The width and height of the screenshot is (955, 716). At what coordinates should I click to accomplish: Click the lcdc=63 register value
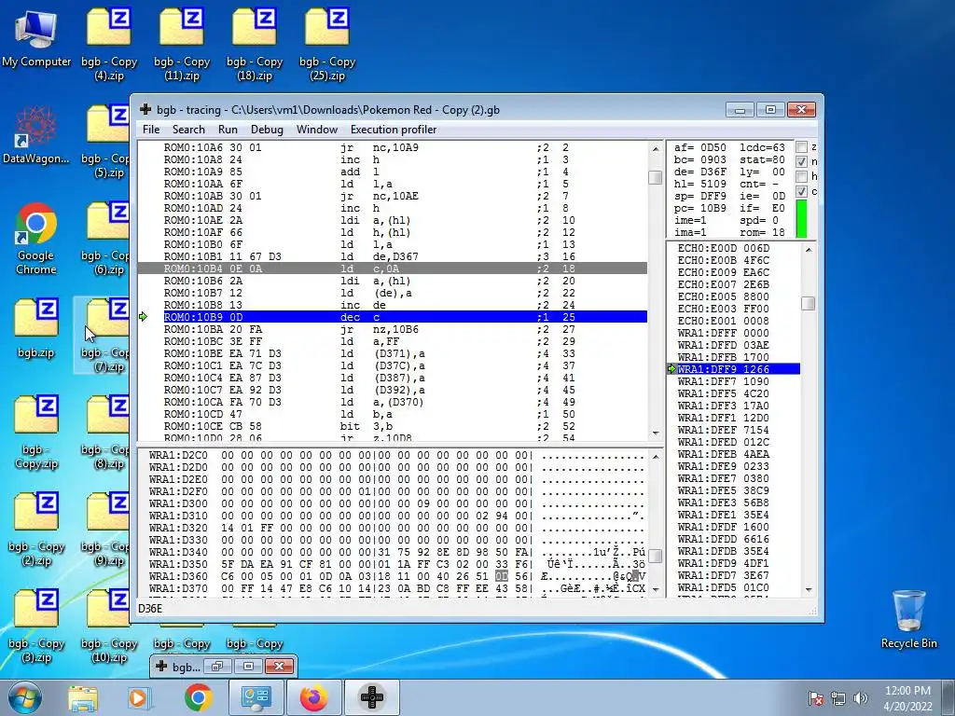pos(763,147)
